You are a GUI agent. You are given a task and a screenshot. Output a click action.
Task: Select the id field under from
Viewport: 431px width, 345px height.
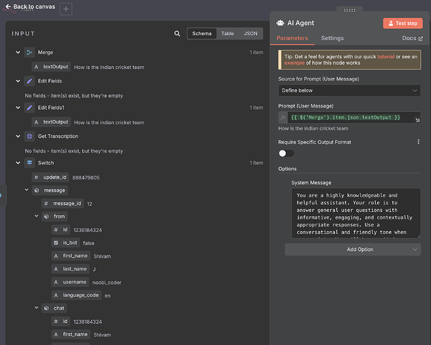pos(61,230)
